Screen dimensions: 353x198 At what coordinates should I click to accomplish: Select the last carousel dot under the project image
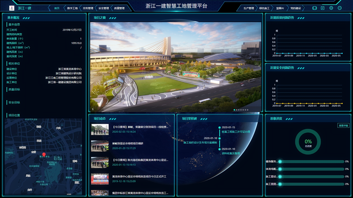pos(248,110)
